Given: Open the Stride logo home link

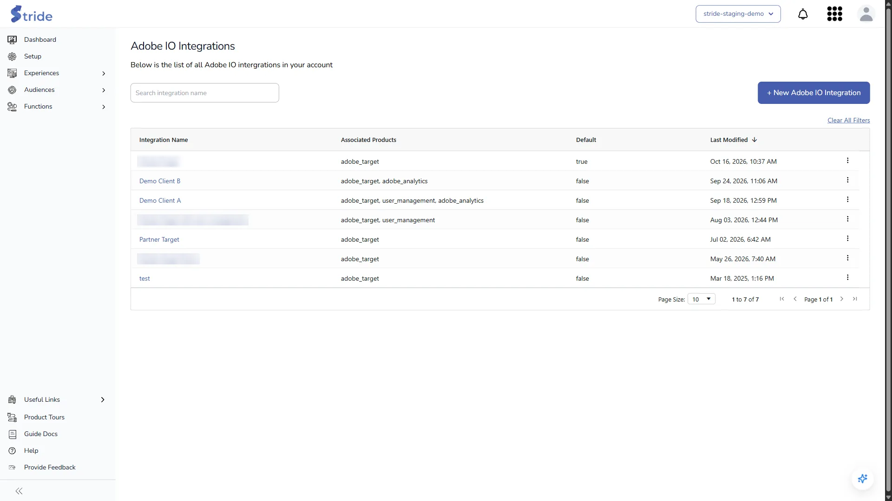Looking at the screenshot, I should [32, 14].
